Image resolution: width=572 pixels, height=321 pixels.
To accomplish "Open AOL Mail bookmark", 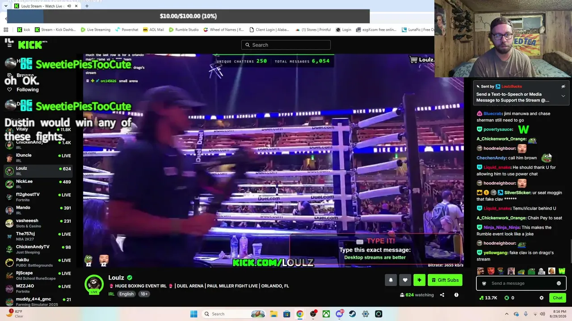I will (x=153, y=30).
